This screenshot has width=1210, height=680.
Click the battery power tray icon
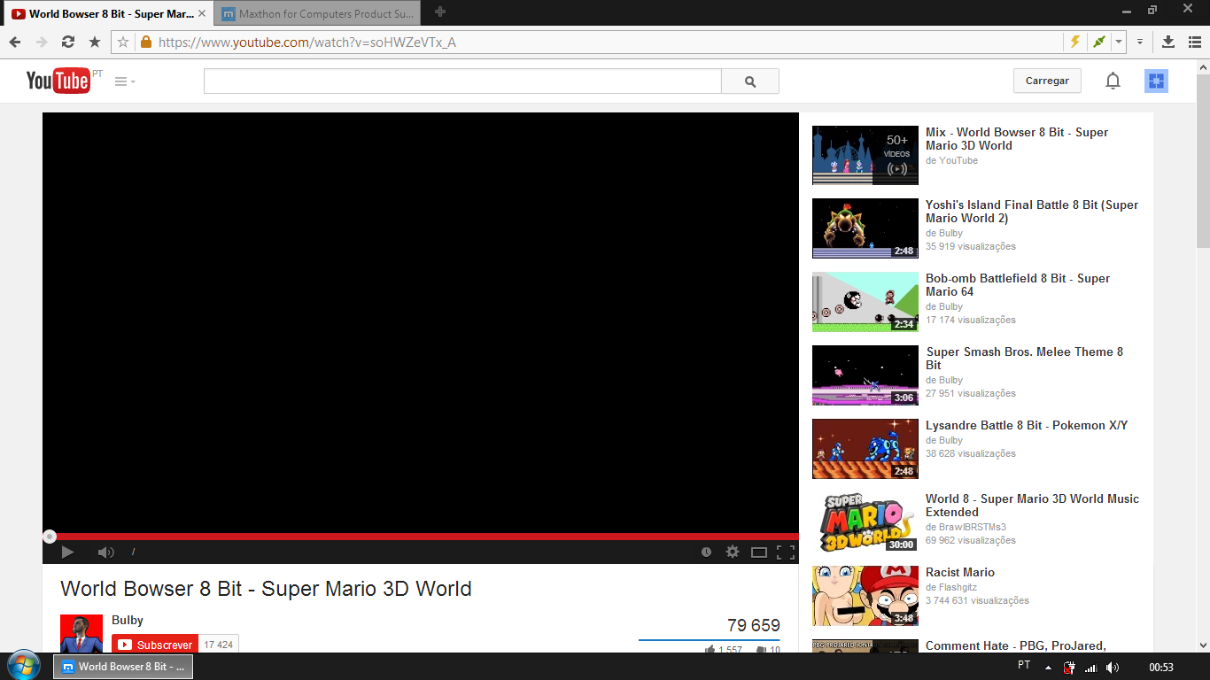point(1069,667)
